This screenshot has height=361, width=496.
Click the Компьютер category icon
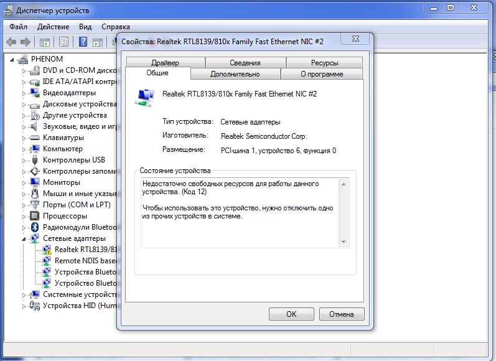35,149
